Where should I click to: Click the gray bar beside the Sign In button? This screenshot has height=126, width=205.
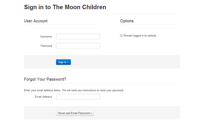tap(125, 62)
